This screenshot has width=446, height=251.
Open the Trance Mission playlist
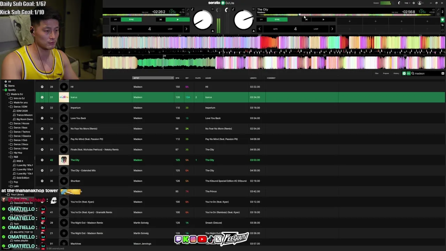click(x=24, y=115)
